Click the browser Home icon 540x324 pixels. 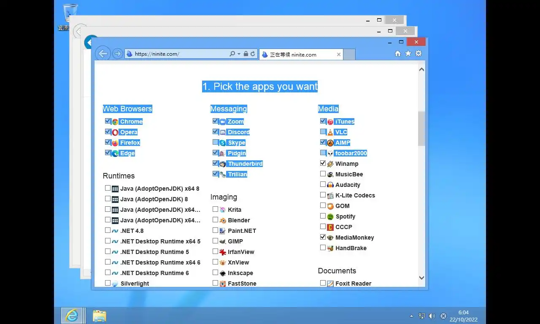397,54
